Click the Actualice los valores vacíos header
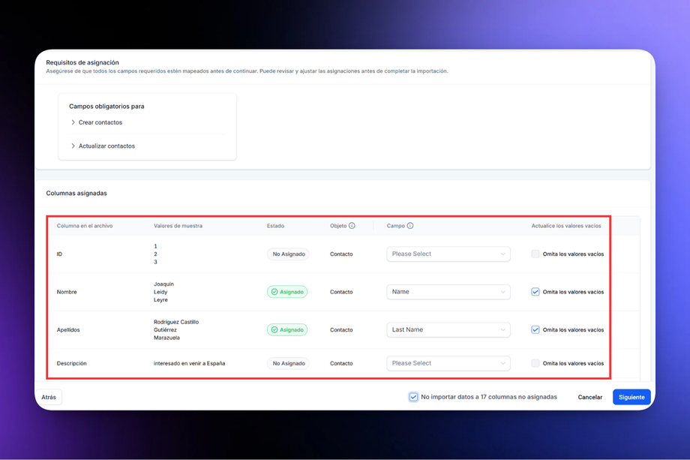Screen dimensions: 690x460 (566, 226)
